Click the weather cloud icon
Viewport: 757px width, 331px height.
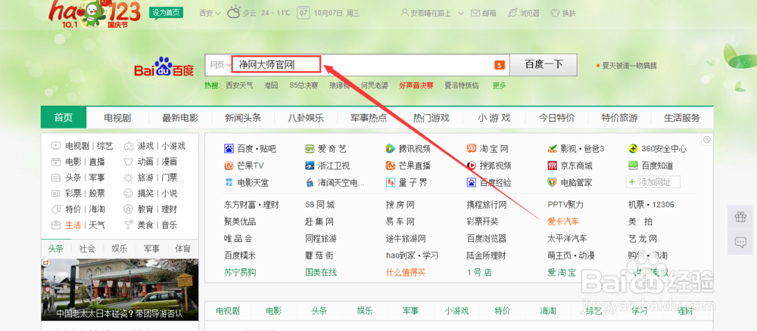234,13
